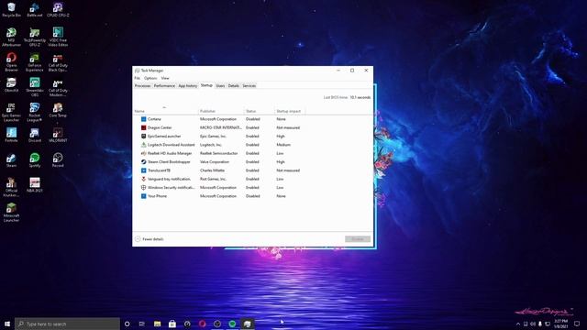
Task: Open Discord desktop shortcut
Action: click(35, 135)
